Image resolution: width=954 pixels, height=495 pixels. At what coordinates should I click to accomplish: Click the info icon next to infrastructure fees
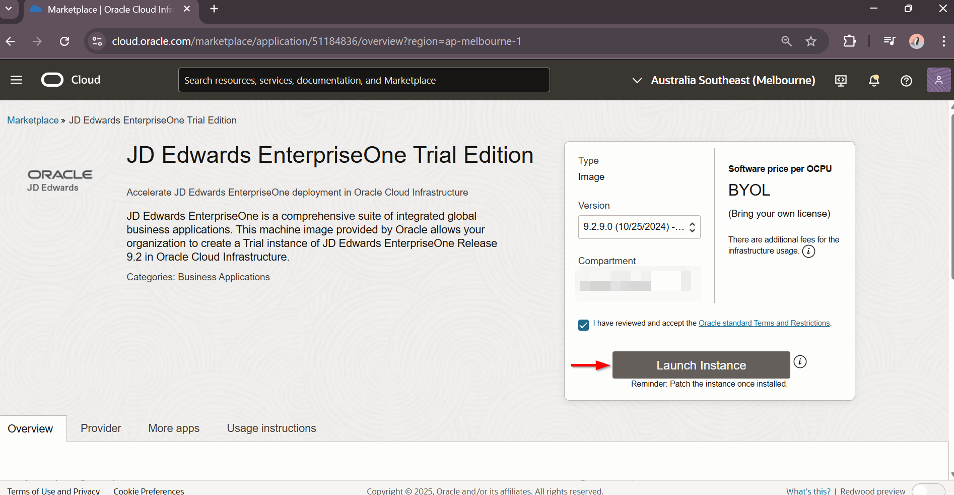pyautogui.click(x=809, y=251)
